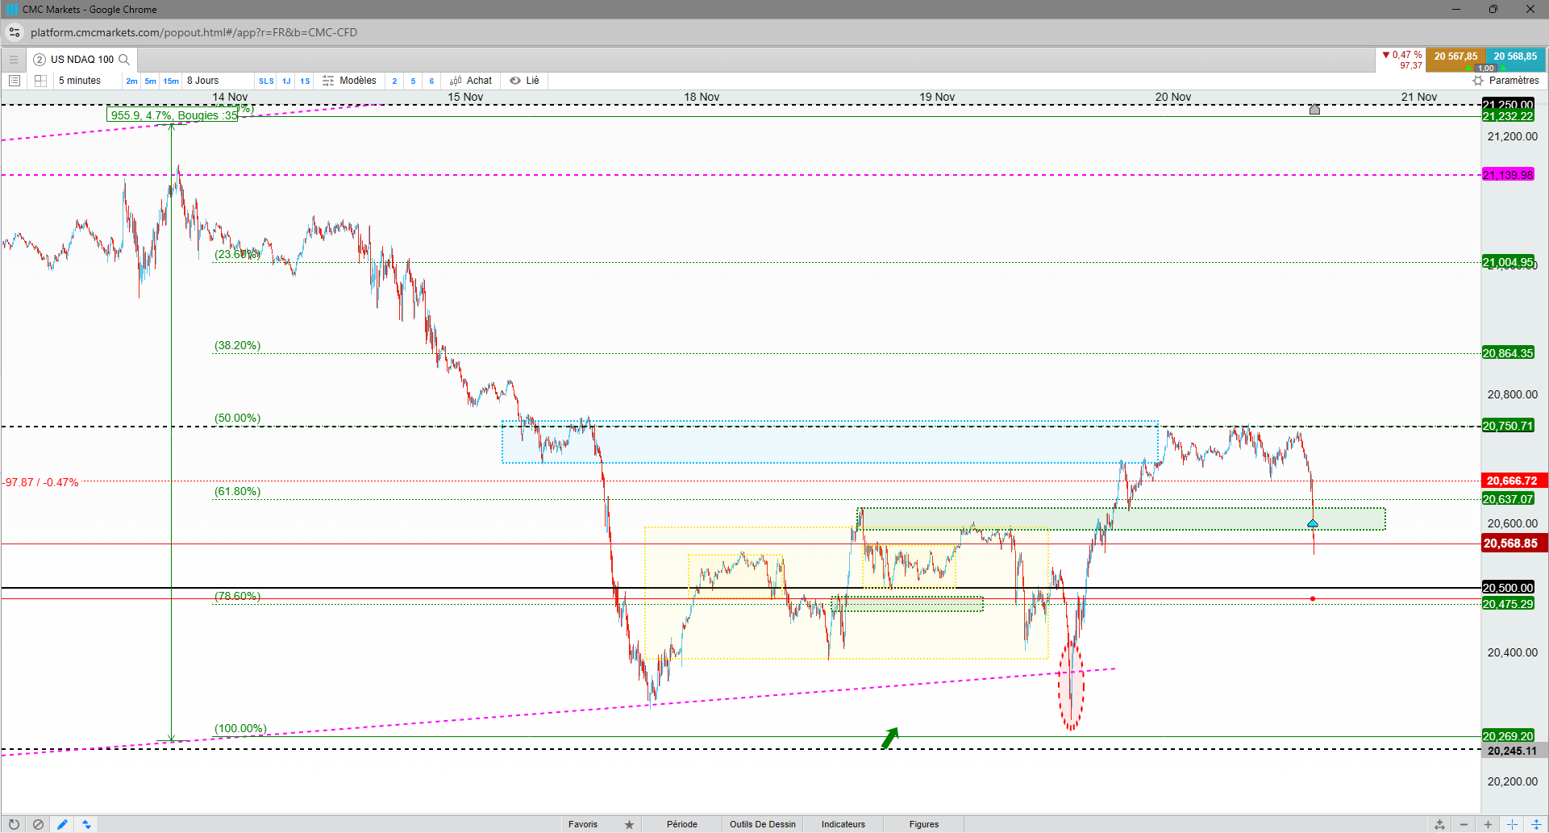Toggle the blue pencil drawing mode
The width and height of the screenshot is (1549, 833).
(62, 824)
